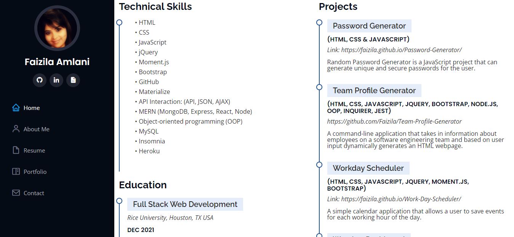514x237 pixels.
Task: Click the Full Stack Web Development title
Action: pos(185,204)
